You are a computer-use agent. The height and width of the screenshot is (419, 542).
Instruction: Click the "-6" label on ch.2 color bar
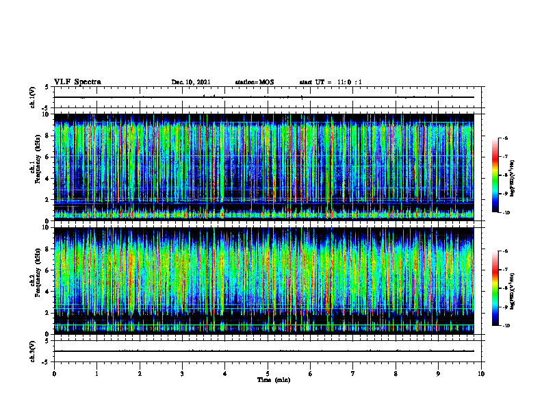[x=505, y=251]
